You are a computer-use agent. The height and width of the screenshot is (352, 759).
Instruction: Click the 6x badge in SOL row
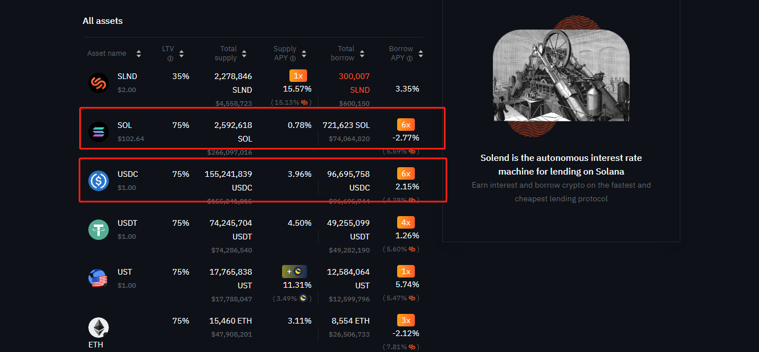tap(406, 125)
